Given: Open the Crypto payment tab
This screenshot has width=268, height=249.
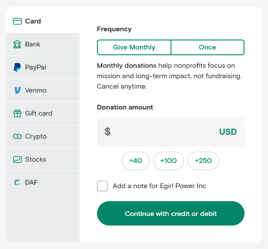Looking at the screenshot, I should click(43, 136).
